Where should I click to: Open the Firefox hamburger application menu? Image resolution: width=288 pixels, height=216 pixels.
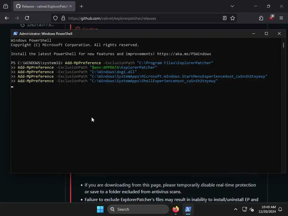pyautogui.click(x=281, y=18)
